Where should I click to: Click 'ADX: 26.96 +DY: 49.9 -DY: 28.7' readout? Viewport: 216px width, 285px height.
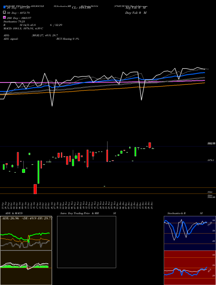pos(27,218)
